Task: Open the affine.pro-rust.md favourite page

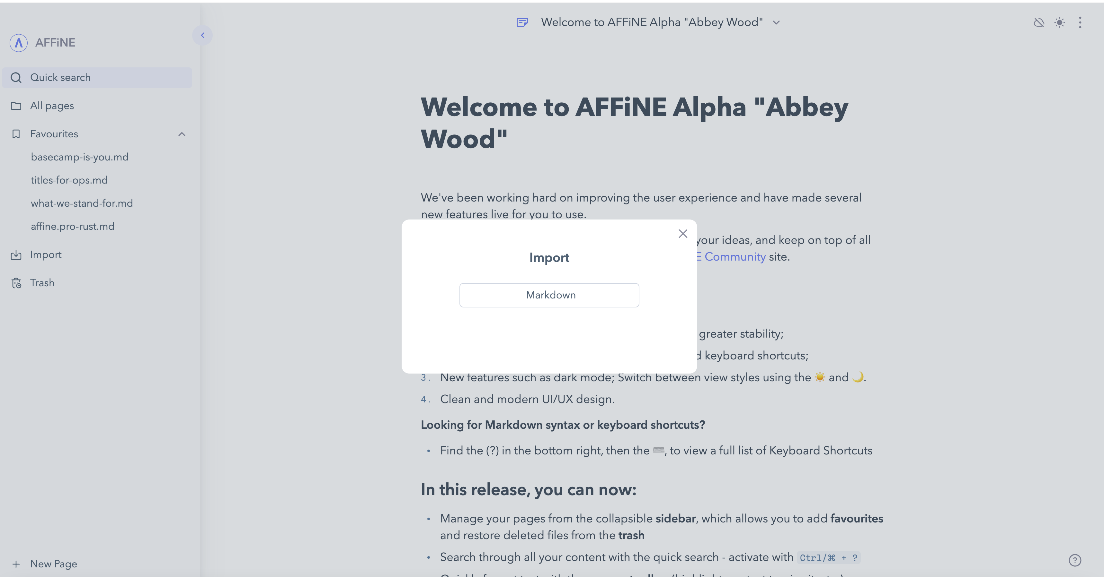Action: click(x=72, y=226)
